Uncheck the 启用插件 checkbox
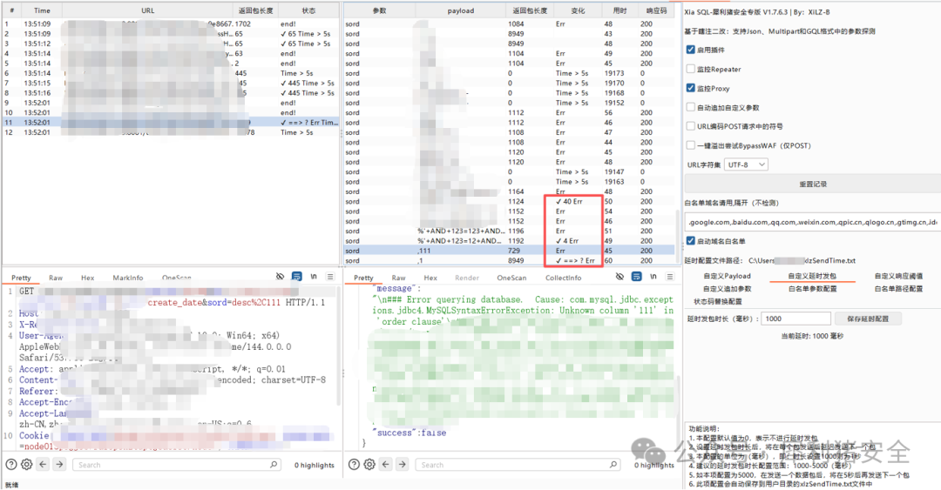Image resolution: width=941 pixels, height=490 pixels. pos(691,50)
